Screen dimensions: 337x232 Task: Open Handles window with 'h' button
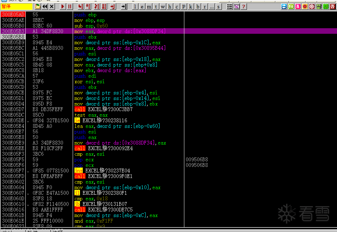[x=170, y=7]
